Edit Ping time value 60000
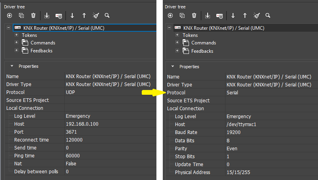This screenshot has height=180, width=318. 110,155
